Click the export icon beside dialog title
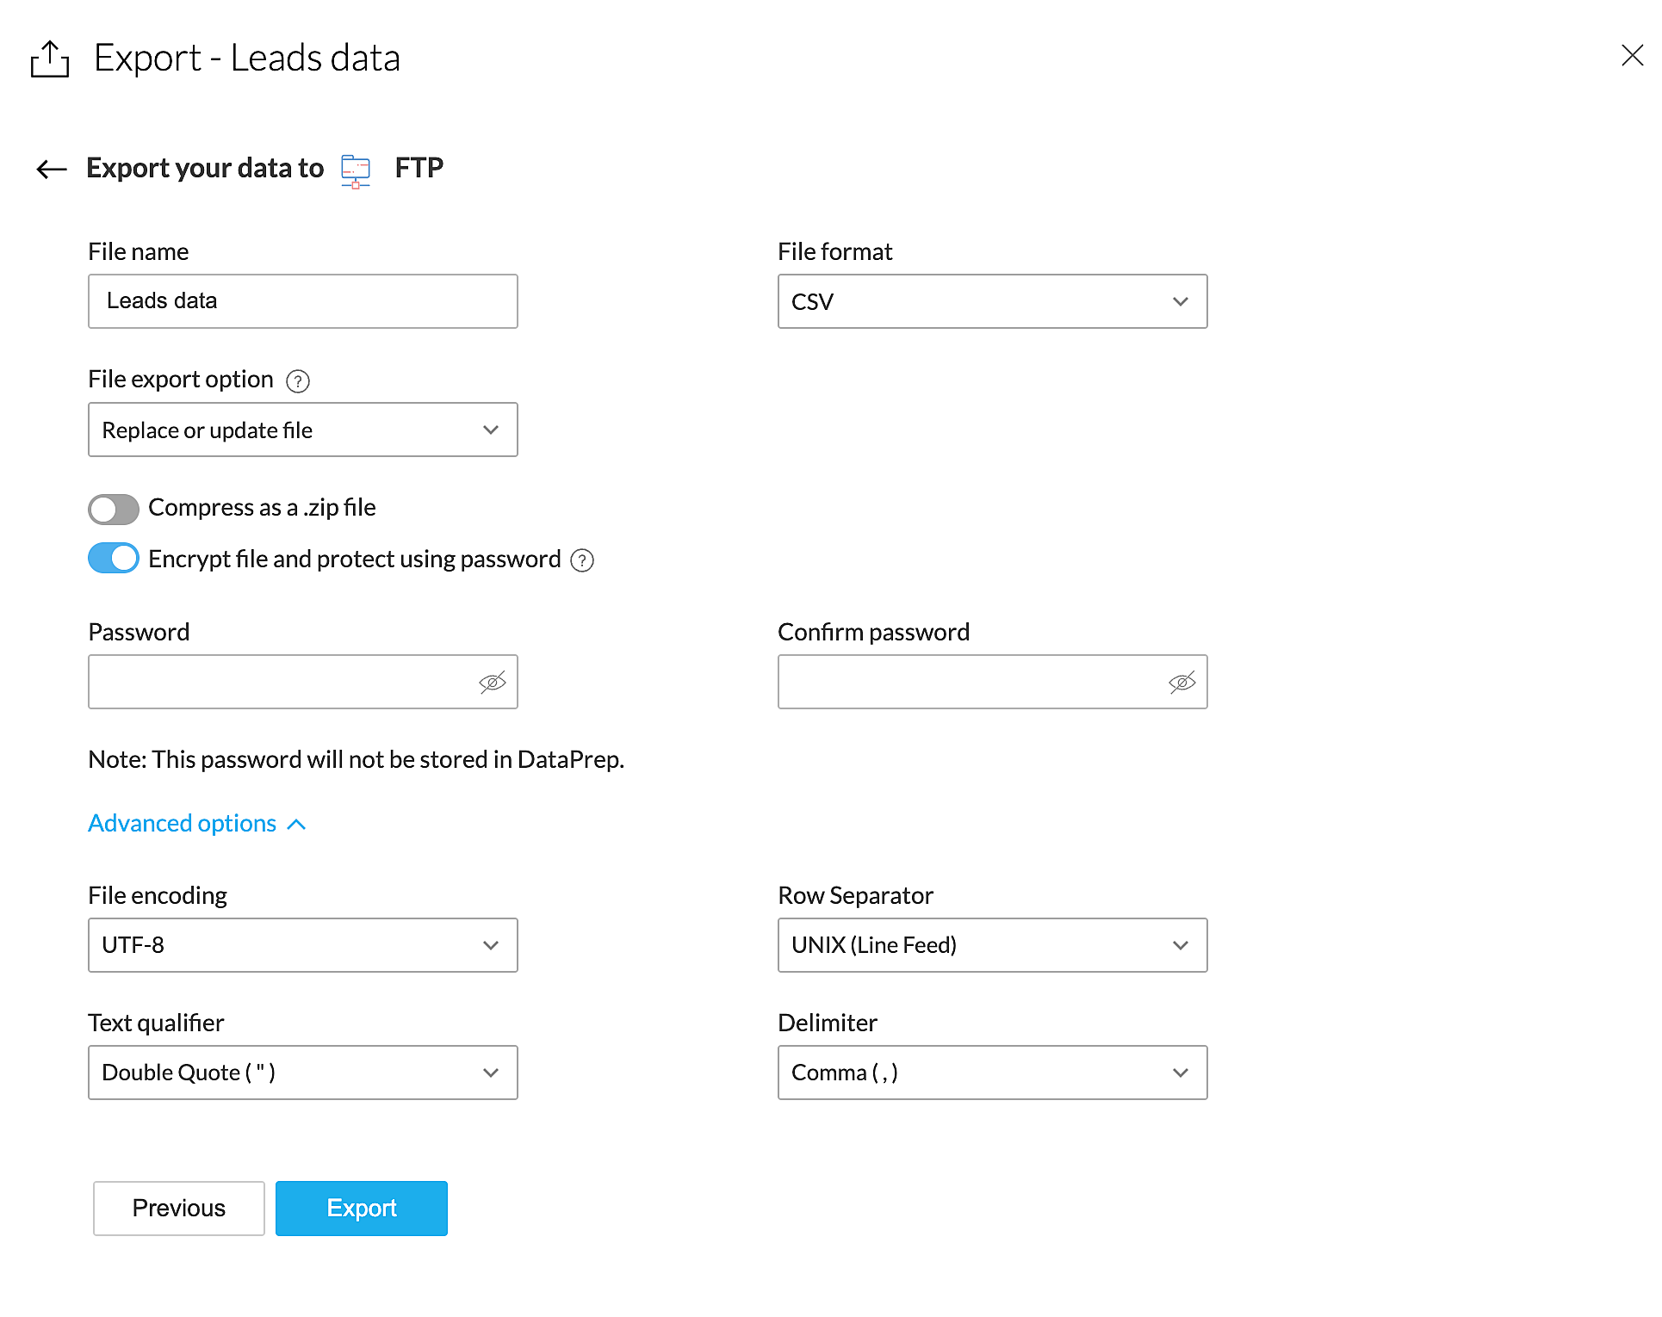The image size is (1662, 1317). 49,59
